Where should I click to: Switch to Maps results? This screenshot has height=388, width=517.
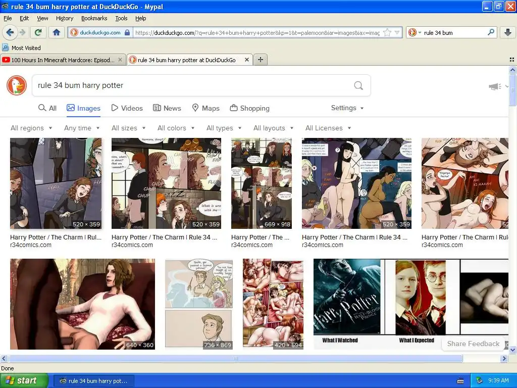(206, 108)
